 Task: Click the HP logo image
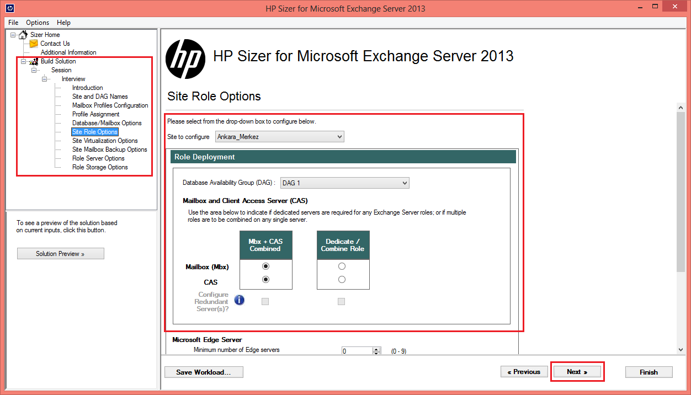click(185, 59)
